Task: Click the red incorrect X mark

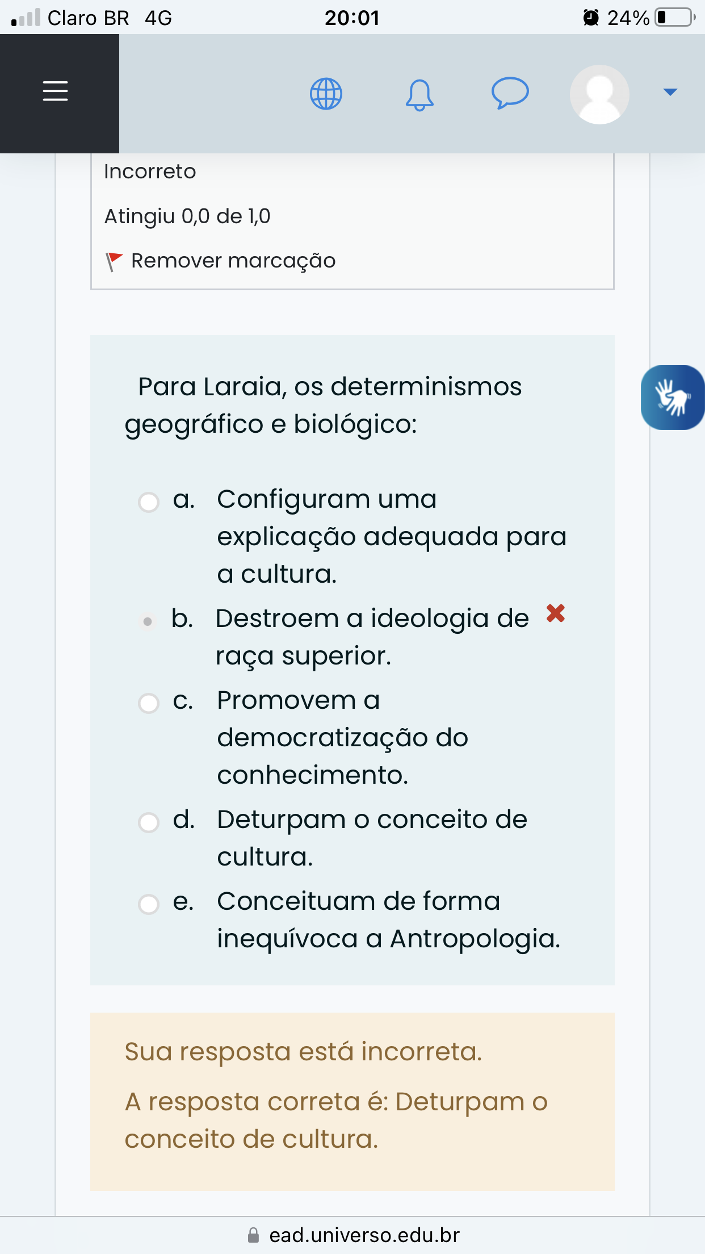Action: pyautogui.click(x=555, y=613)
